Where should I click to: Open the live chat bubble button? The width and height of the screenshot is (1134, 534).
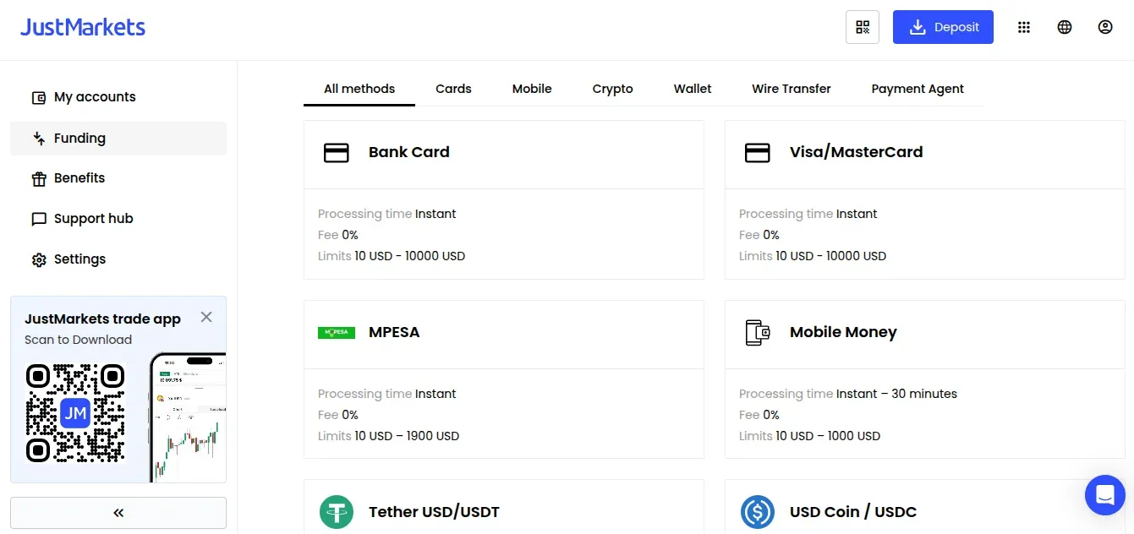click(x=1105, y=495)
